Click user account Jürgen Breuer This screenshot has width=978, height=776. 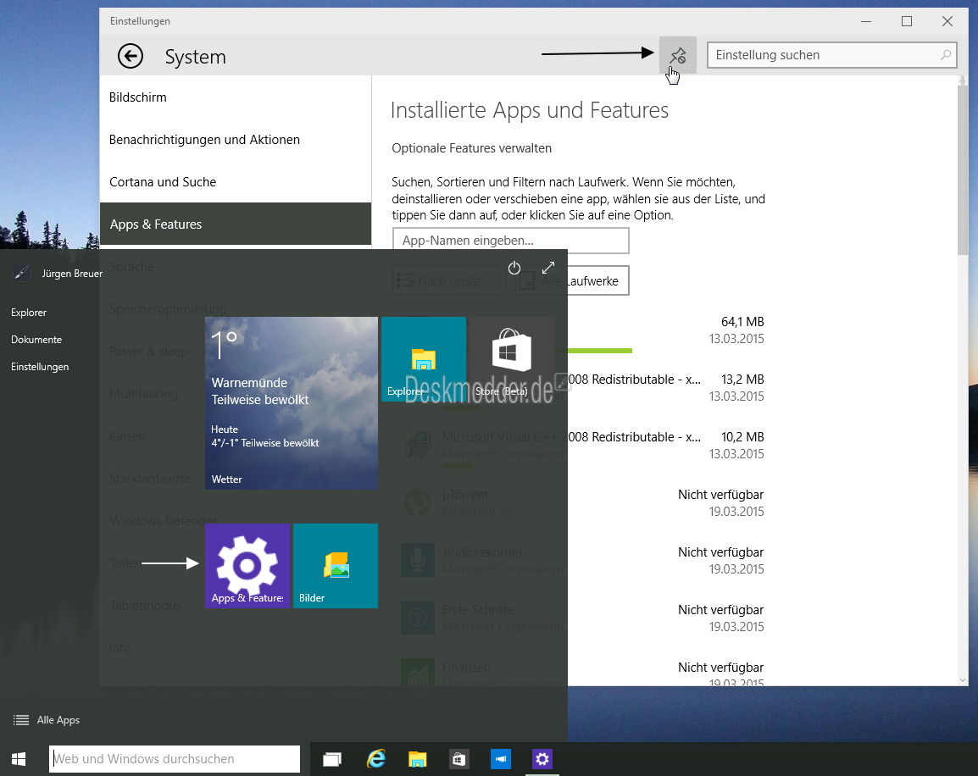pyautogui.click(x=58, y=273)
